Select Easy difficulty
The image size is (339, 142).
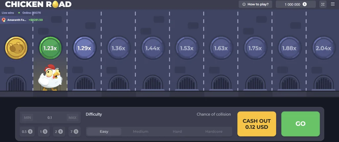pyautogui.click(x=104, y=131)
